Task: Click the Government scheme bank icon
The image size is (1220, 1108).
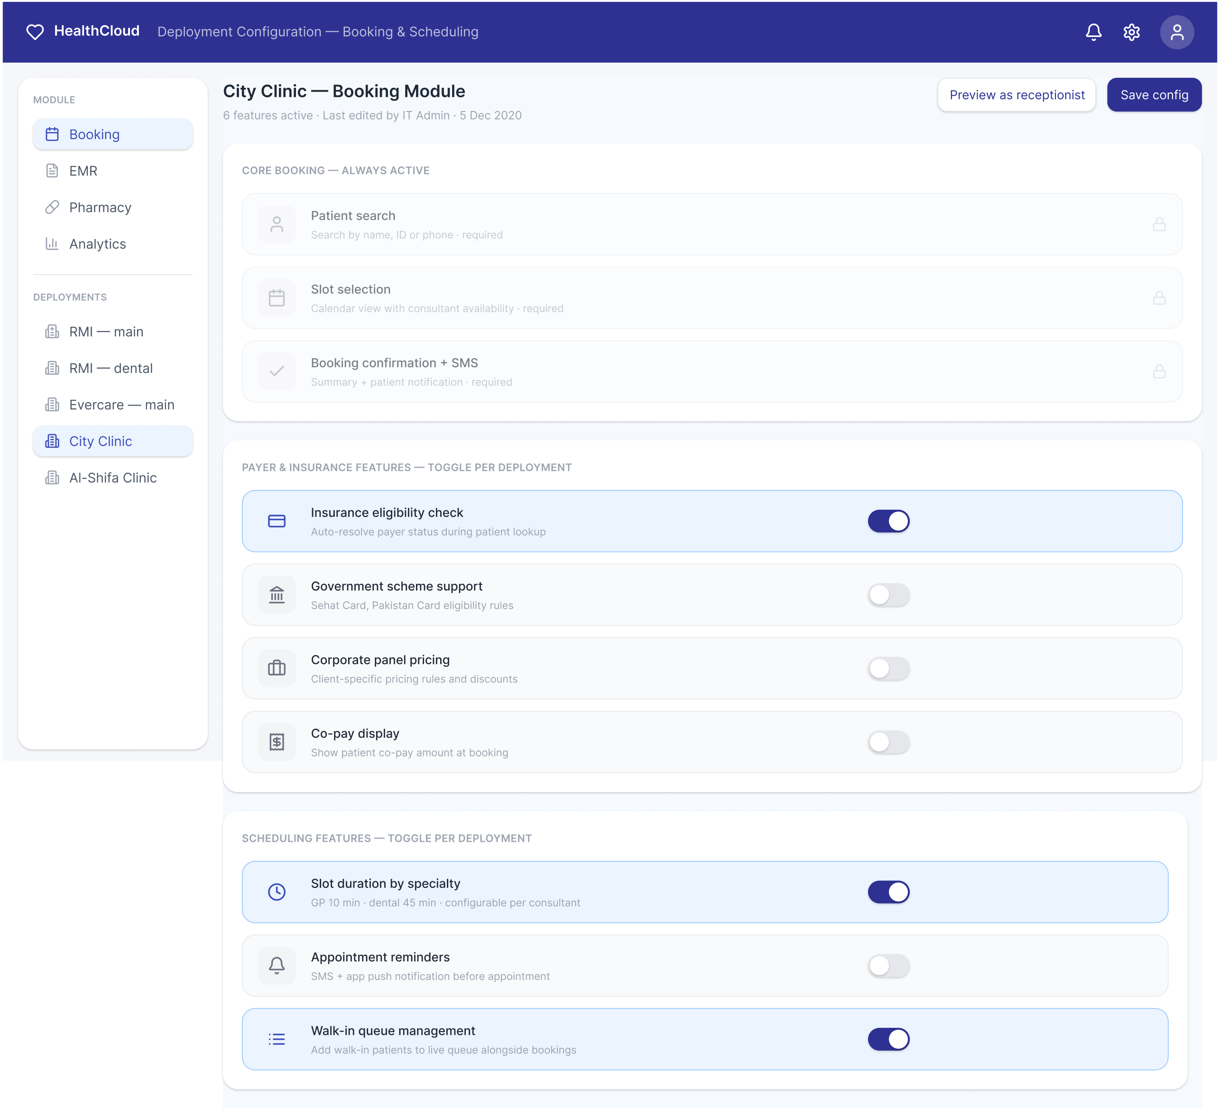Action: click(x=277, y=595)
